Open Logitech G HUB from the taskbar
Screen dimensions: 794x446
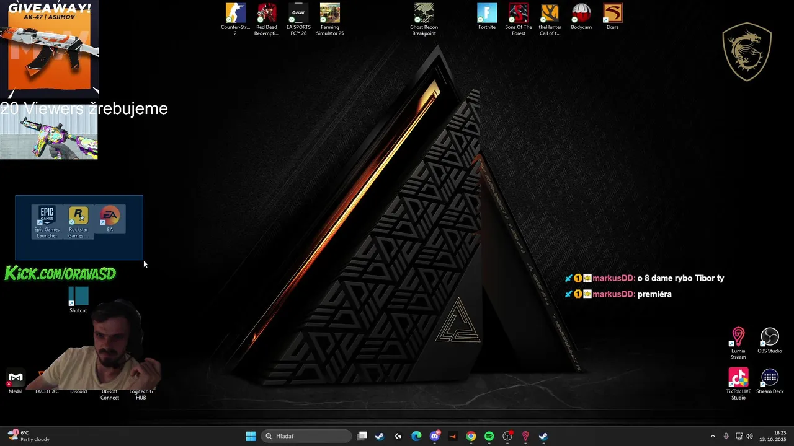coord(398,436)
